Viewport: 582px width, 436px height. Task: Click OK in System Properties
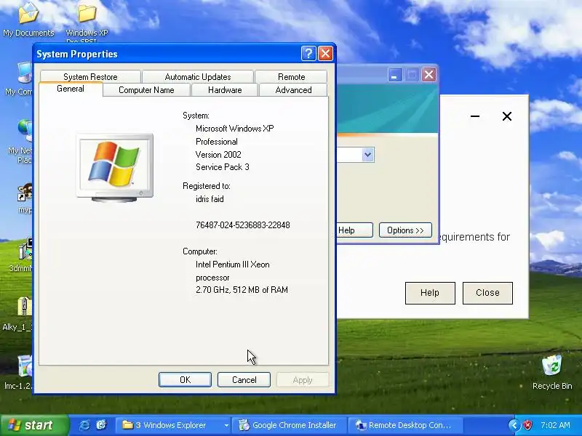(x=185, y=379)
